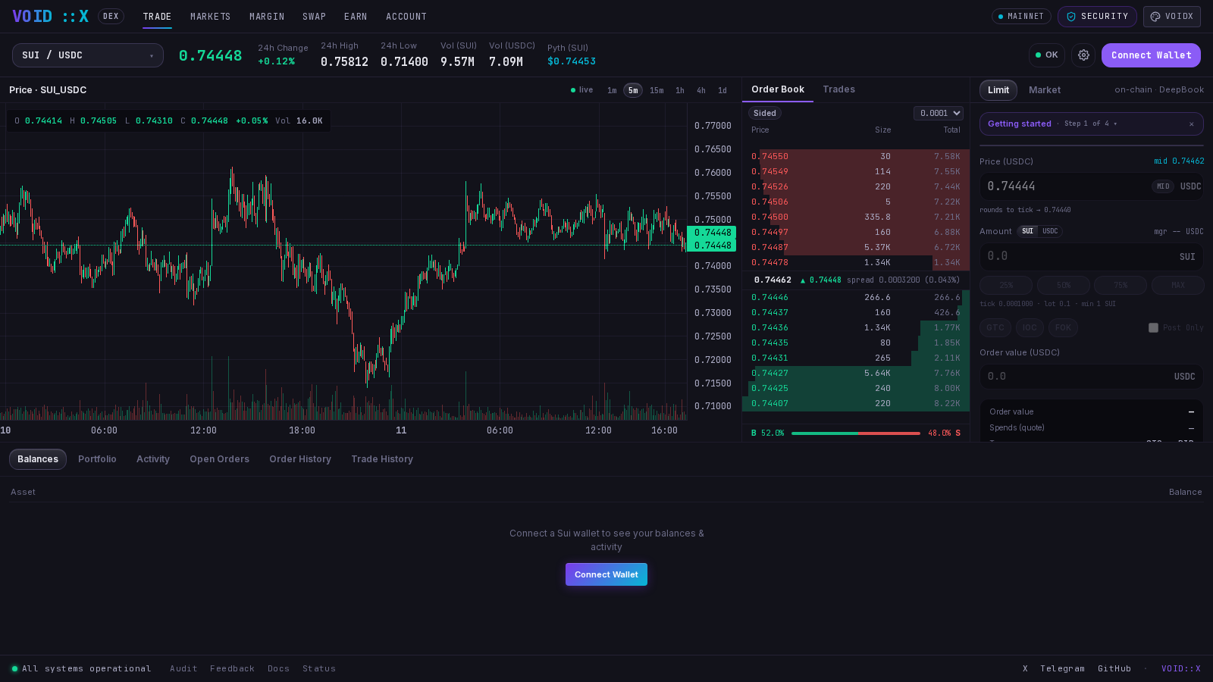Viewport: 1213px width, 682px height.
Task: Click the MID price button
Action: [1163, 186]
